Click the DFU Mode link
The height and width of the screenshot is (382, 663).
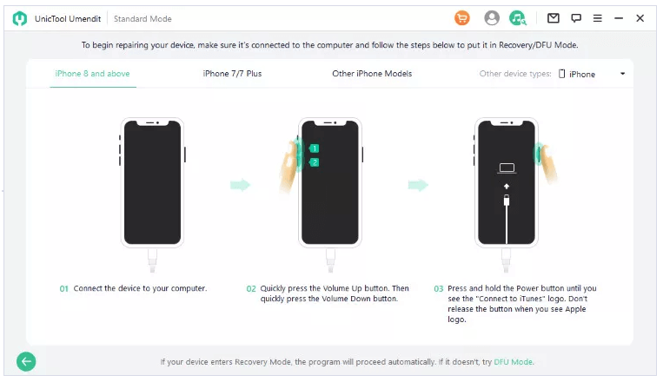coord(514,362)
